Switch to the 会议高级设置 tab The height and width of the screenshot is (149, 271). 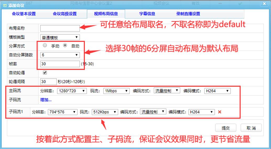pos(64,14)
